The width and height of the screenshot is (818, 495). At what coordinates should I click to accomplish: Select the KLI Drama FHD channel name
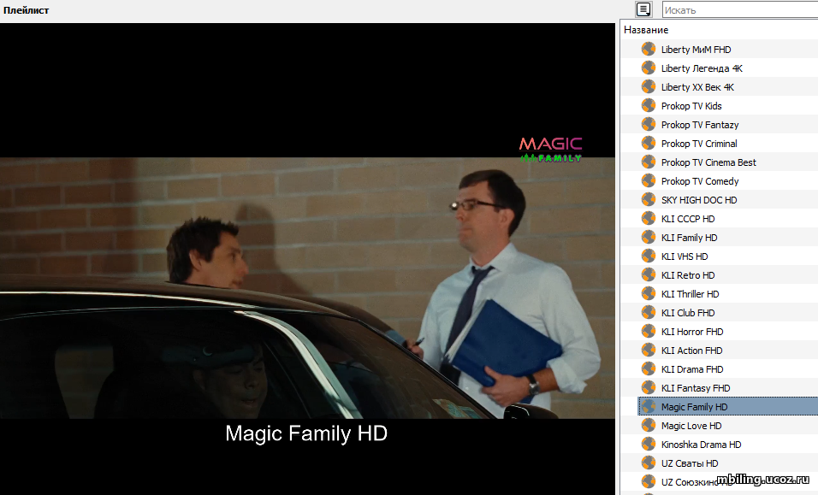(691, 369)
